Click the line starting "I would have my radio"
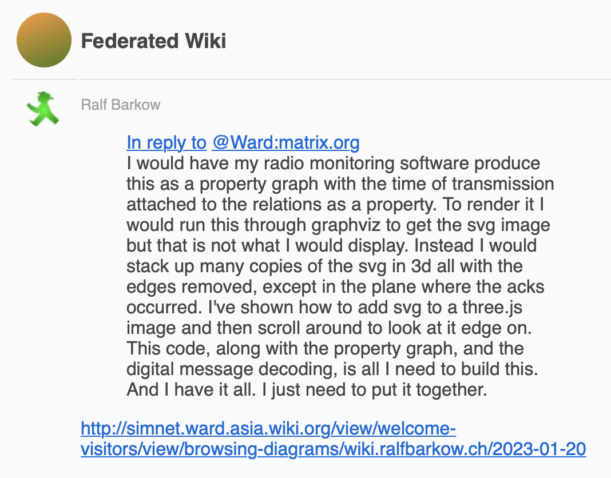The height and width of the screenshot is (478, 611). (x=333, y=163)
